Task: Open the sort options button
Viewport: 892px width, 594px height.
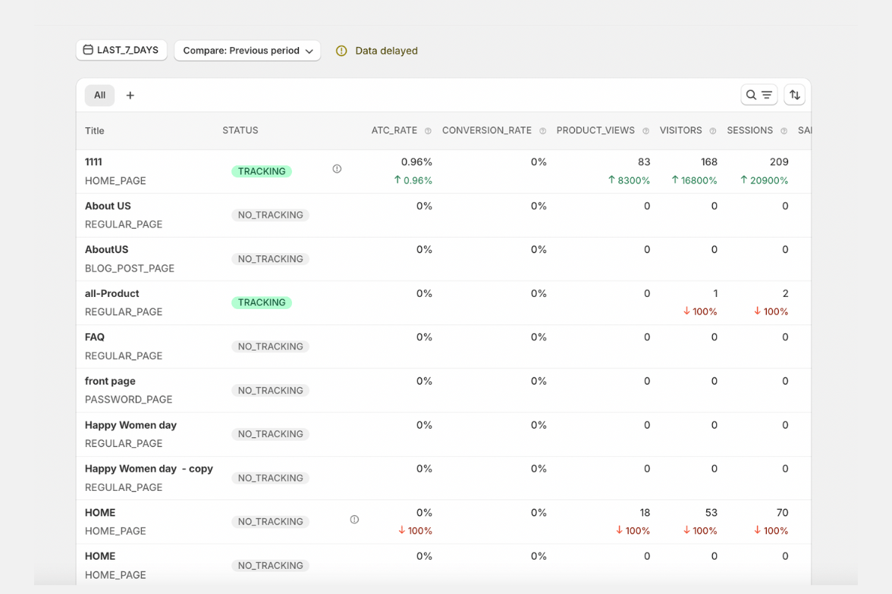Action: pyautogui.click(x=795, y=95)
